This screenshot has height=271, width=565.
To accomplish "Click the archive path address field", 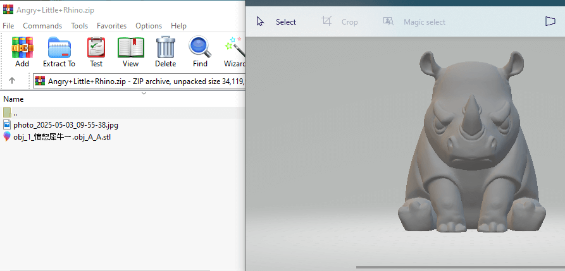I will 139,81.
